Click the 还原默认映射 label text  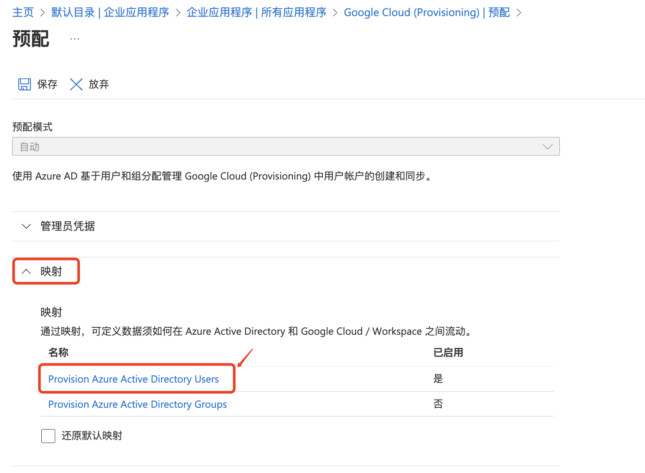click(92, 436)
